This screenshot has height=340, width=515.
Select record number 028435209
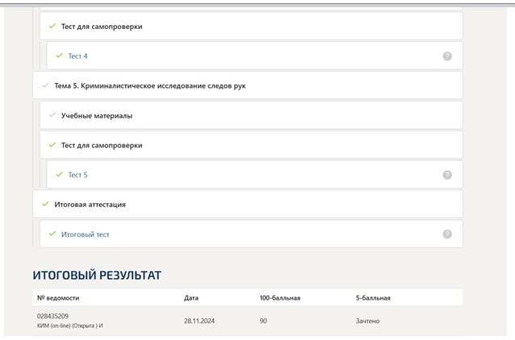[53, 316]
